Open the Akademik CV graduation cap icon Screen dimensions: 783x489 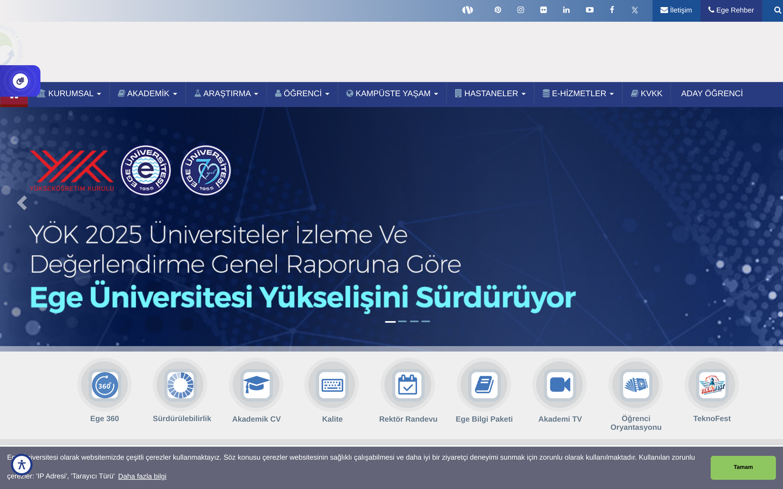pyautogui.click(x=256, y=385)
